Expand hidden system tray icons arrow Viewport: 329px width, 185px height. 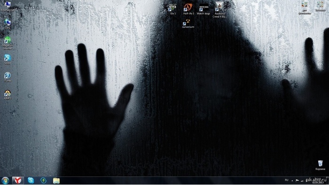292,181
